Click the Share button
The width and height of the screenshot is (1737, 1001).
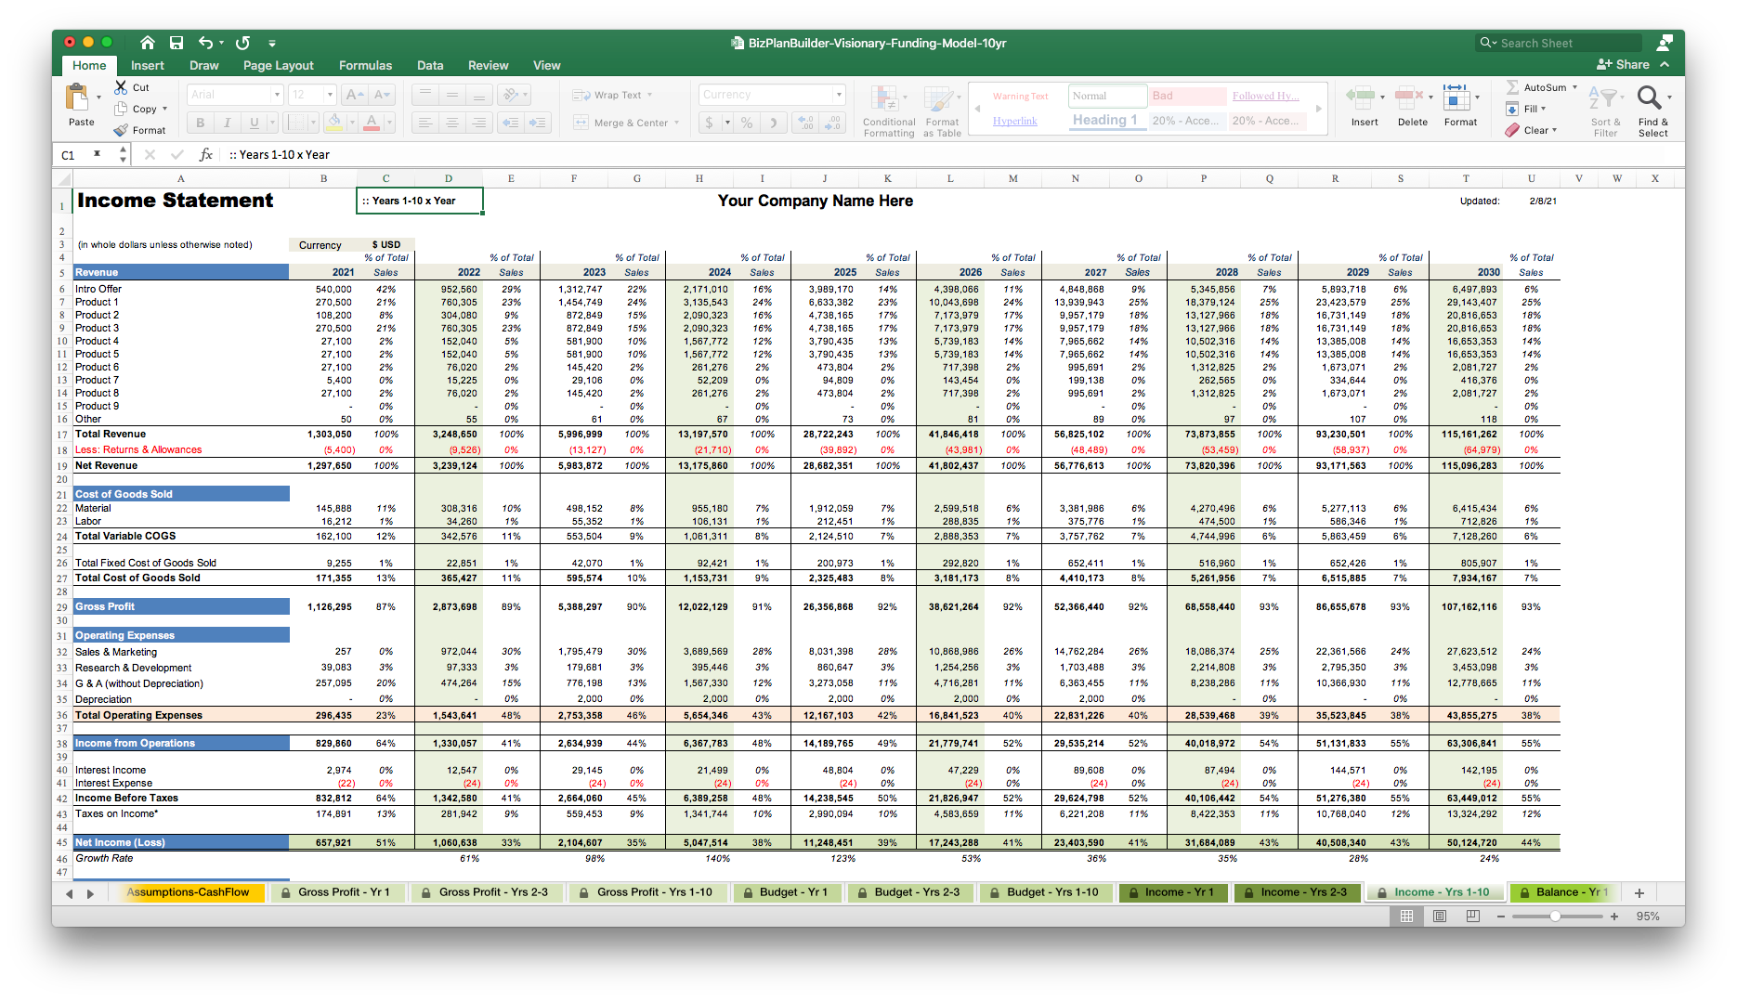coord(1623,64)
